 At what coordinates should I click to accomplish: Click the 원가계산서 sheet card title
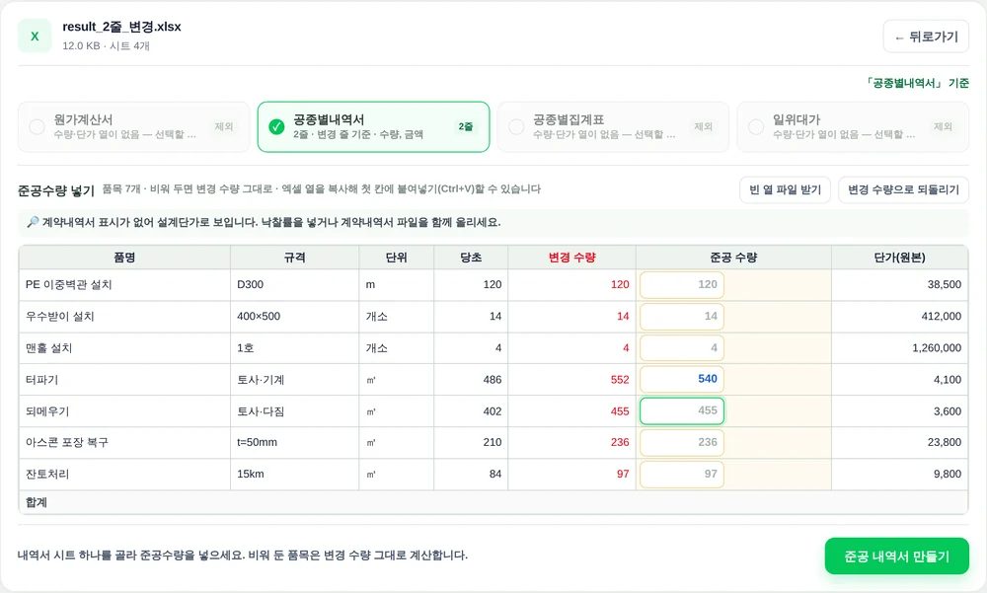pyautogui.click(x=83, y=119)
